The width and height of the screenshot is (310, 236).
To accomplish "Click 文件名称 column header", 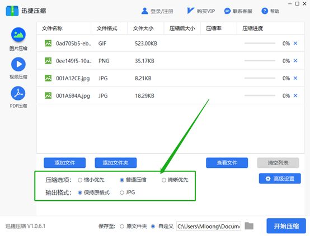I will point(52,28).
